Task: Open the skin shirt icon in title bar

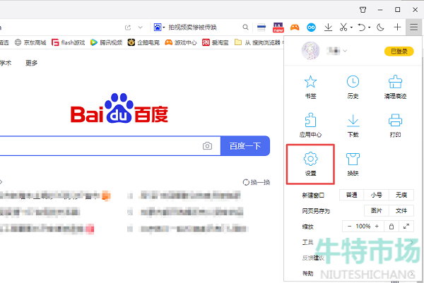Action: pos(363,10)
